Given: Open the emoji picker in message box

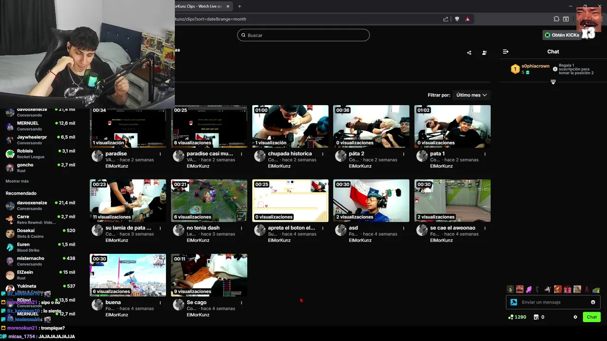Looking at the screenshot, I should point(593,302).
